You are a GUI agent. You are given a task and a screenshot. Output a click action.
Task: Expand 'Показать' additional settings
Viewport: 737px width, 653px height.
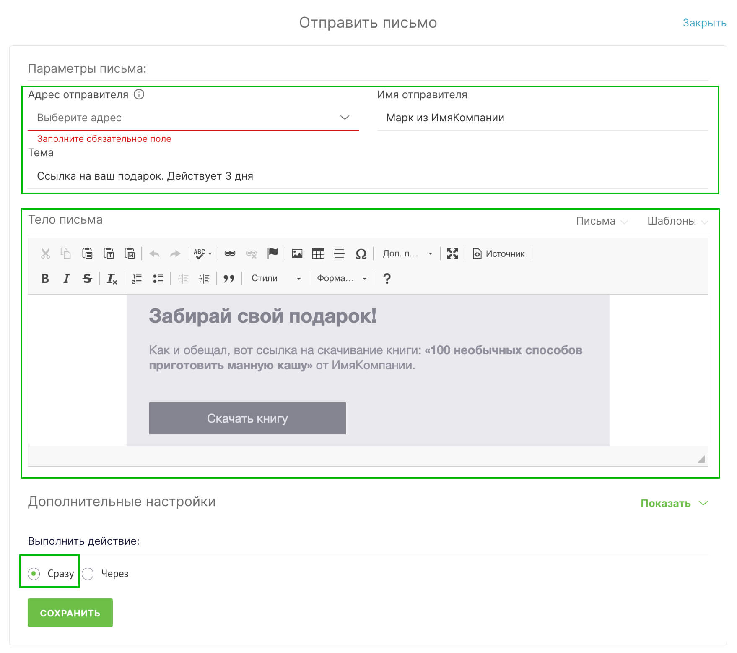pos(674,503)
